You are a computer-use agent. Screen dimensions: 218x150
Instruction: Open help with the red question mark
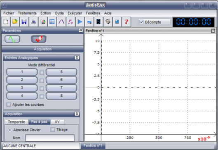pos(126,22)
